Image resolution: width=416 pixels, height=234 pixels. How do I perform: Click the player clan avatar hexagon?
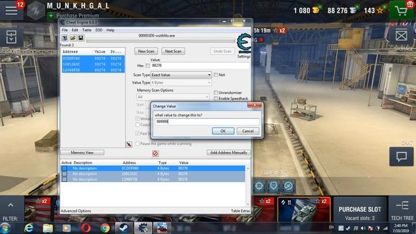(36, 10)
